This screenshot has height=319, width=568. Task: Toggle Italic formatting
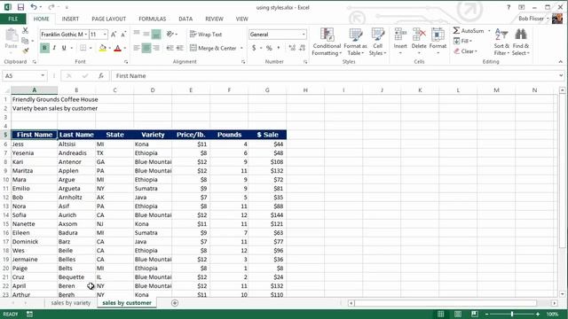[x=54, y=48]
